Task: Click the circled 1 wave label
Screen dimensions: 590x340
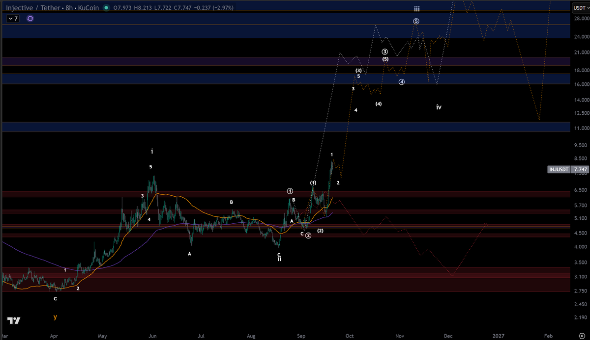Action: point(290,191)
